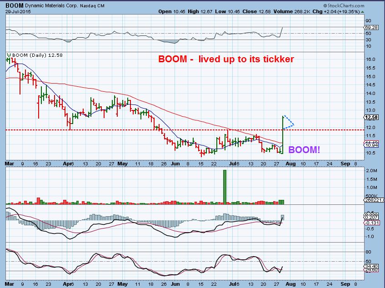Click the 14.5 price axis label
Viewport: 385px width, 288px height.
click(x=370, y=85)
